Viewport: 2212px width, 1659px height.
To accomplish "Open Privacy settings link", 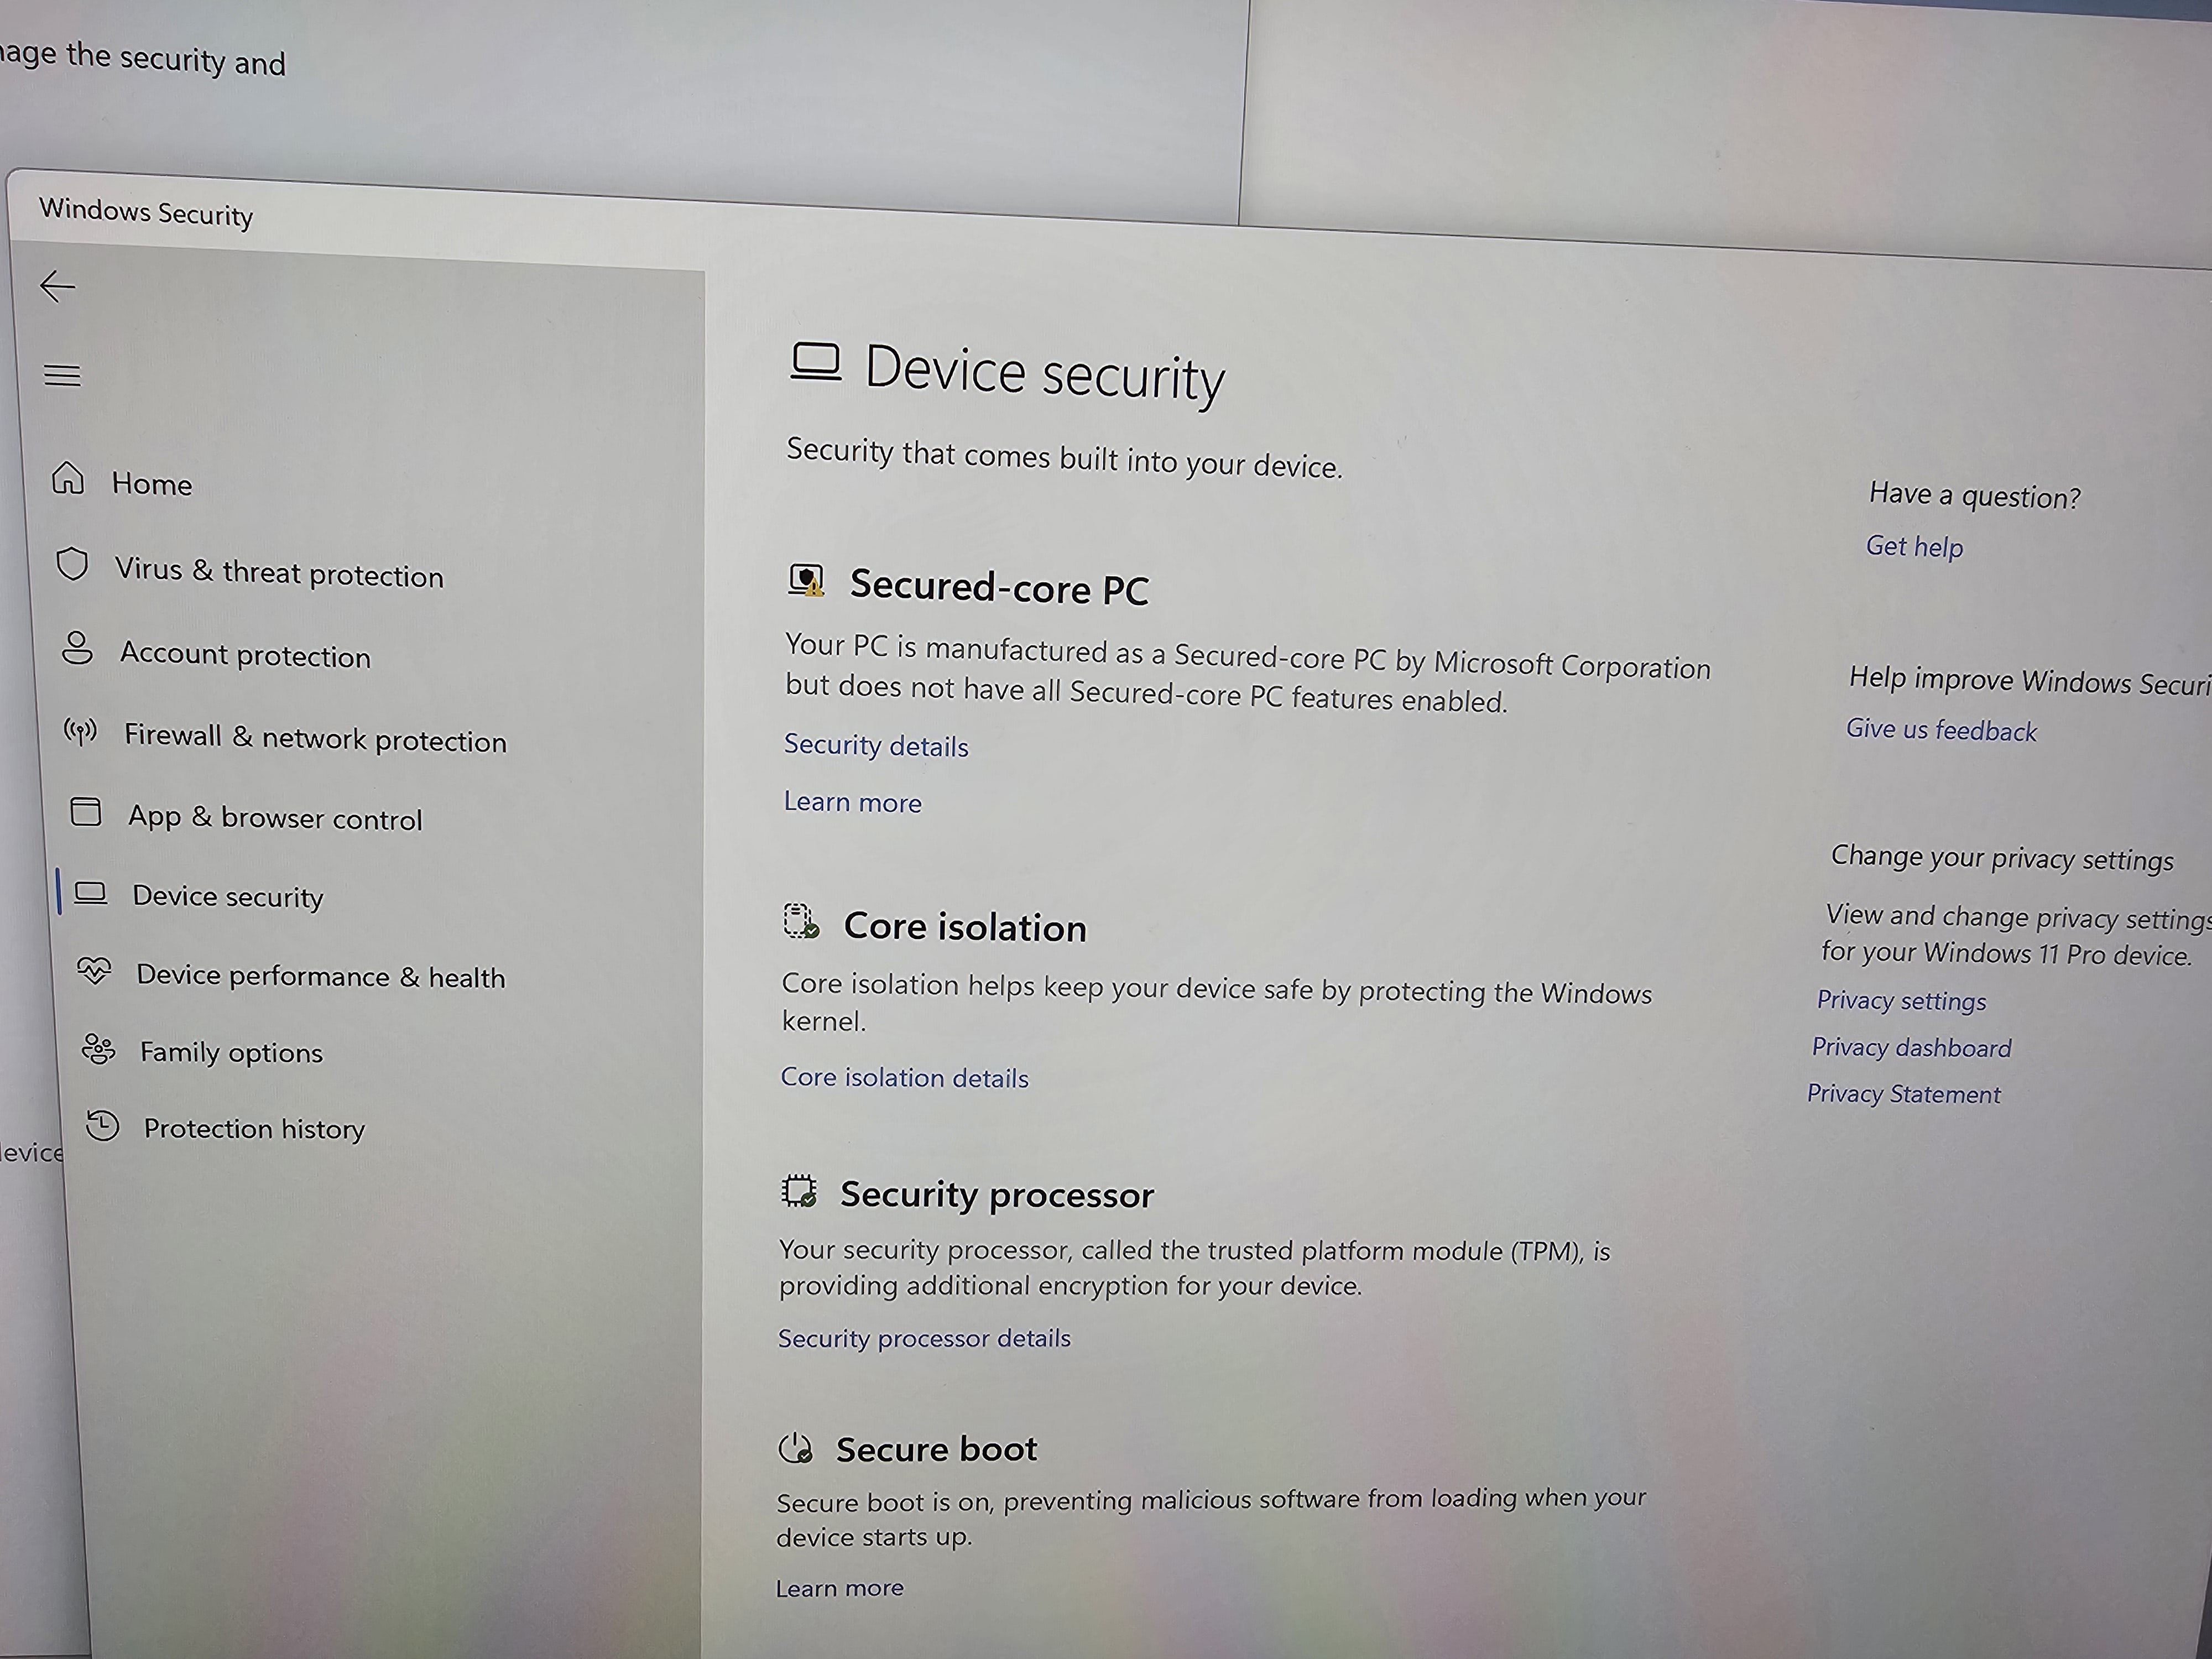I will coord(1901,1000).
